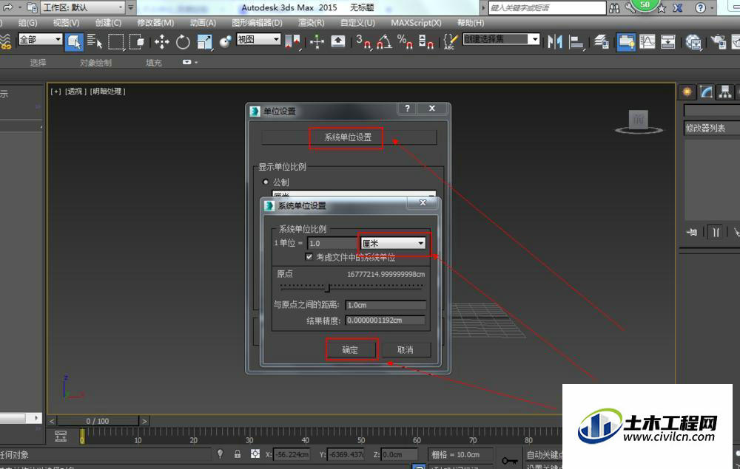Toggle the Ribbon display icon
The image size is (740, 469).
(x=626, y=42)
